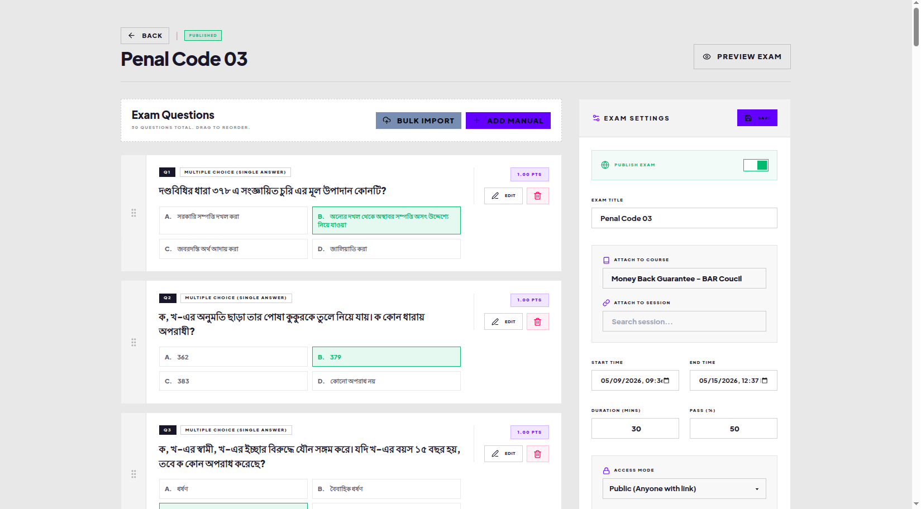
Task: Click BULK IMPORT button
Action: pyautogui.click(x=418, y=121)
